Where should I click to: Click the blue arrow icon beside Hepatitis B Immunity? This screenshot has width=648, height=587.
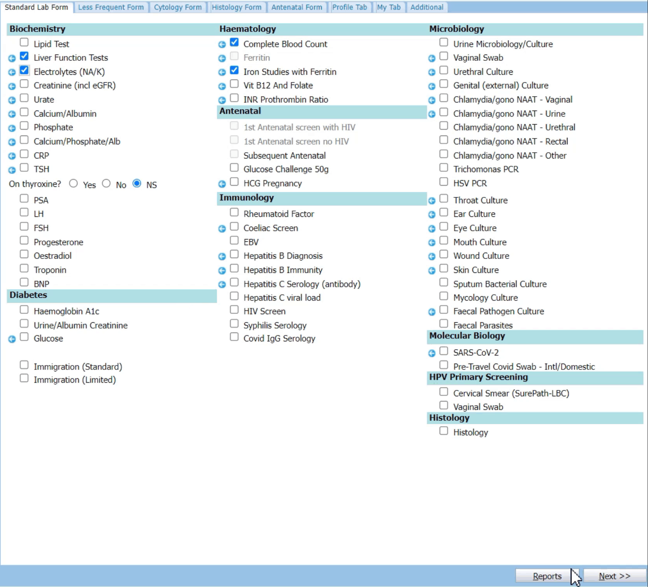[222, 271]
